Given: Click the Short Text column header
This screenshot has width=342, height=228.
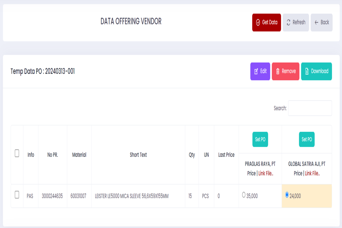Looking at the screenshot, I should pyautogui.click(x=138, y=155).
